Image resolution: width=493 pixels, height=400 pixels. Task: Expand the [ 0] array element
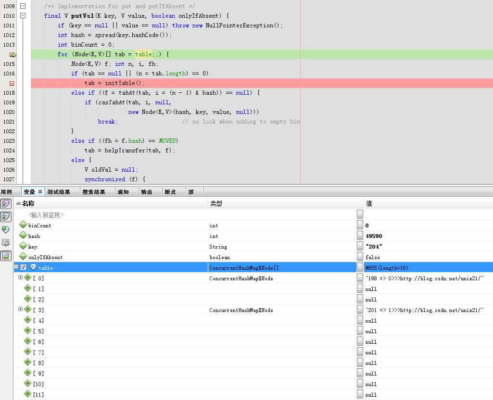(x=20, y=277)
